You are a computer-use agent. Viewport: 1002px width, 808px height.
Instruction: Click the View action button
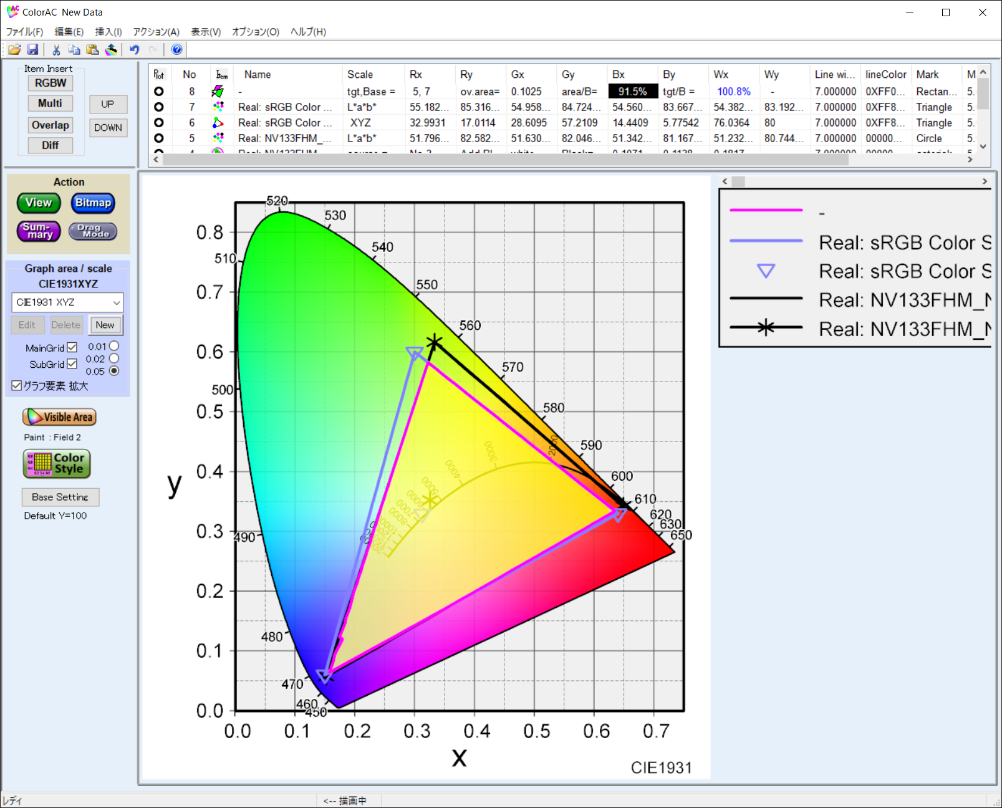[x=39, y=203]
